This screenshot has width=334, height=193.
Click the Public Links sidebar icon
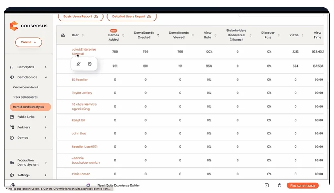[12, 117]
